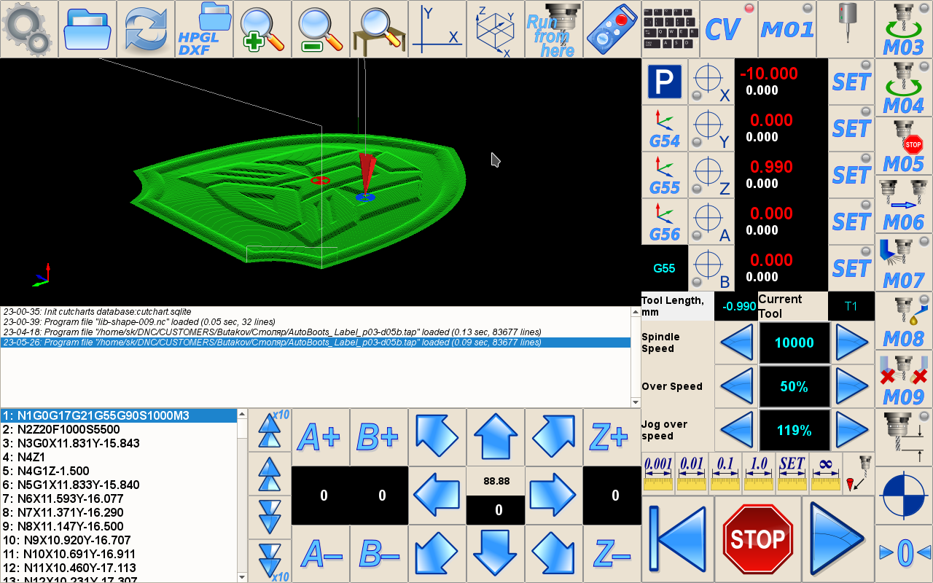Click the reload program refresh icon

pyautogui.click(x=146, y=29)
